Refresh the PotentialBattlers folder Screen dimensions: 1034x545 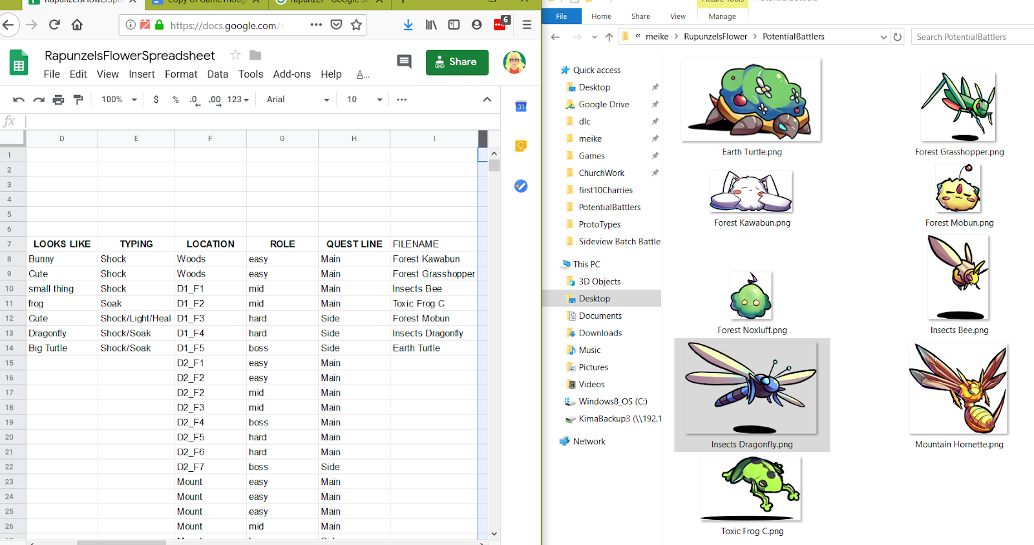(x=898, y=37)
